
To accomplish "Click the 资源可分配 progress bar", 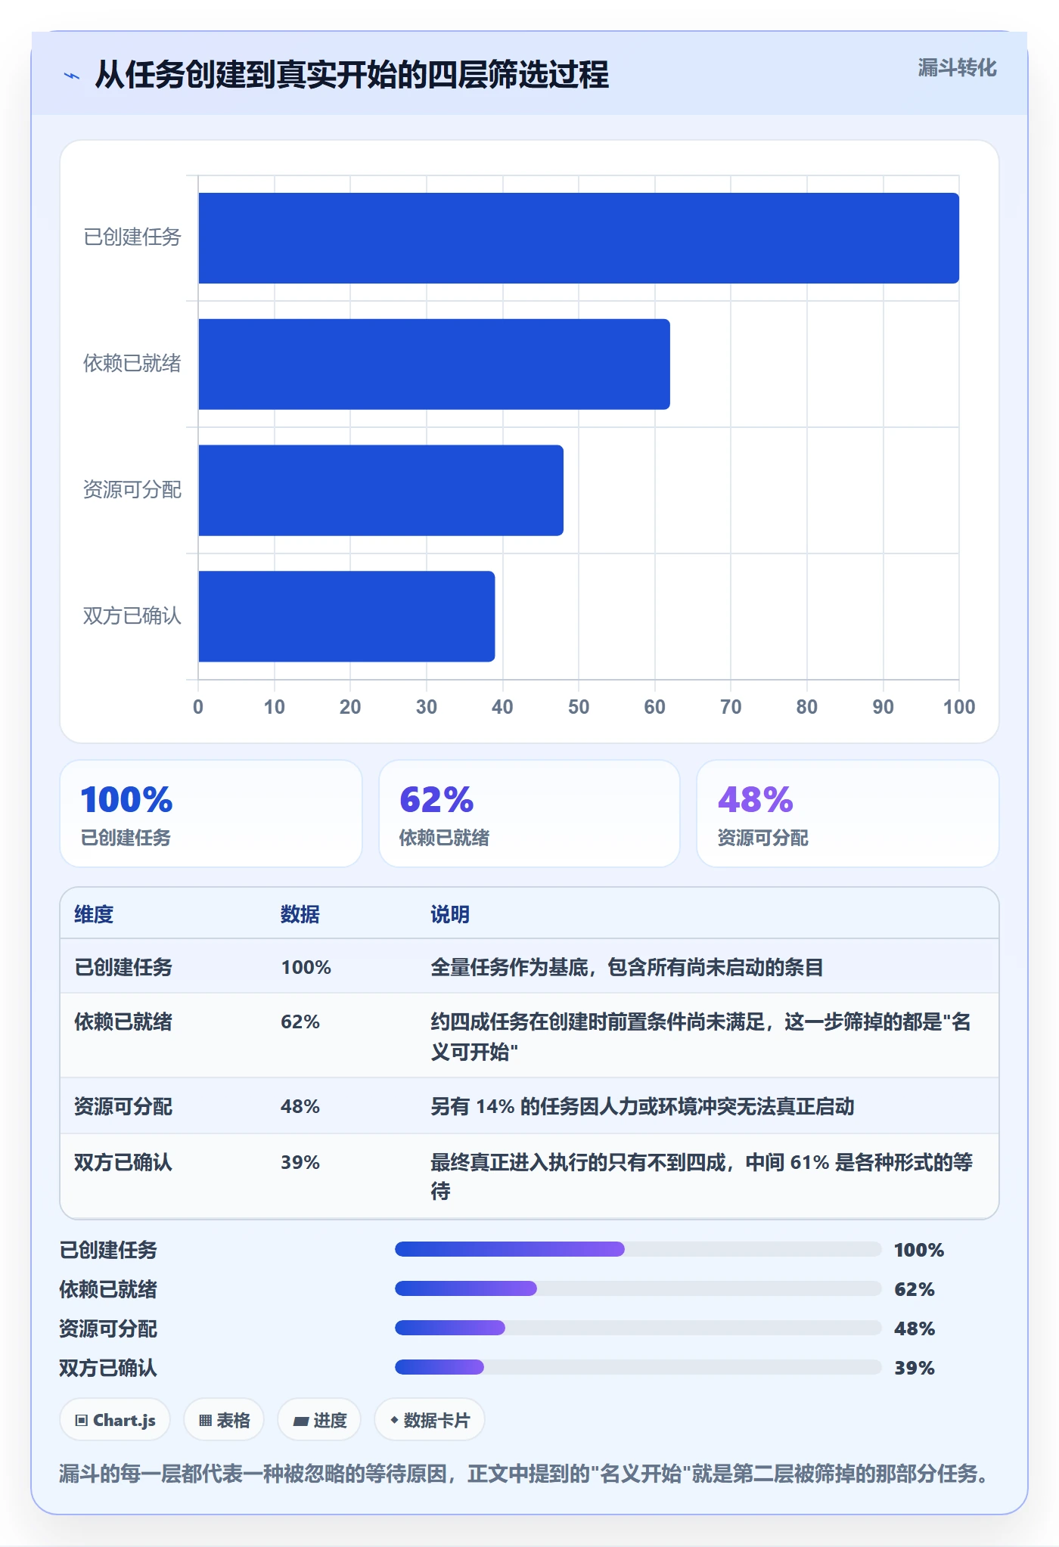I will 638,1328.
